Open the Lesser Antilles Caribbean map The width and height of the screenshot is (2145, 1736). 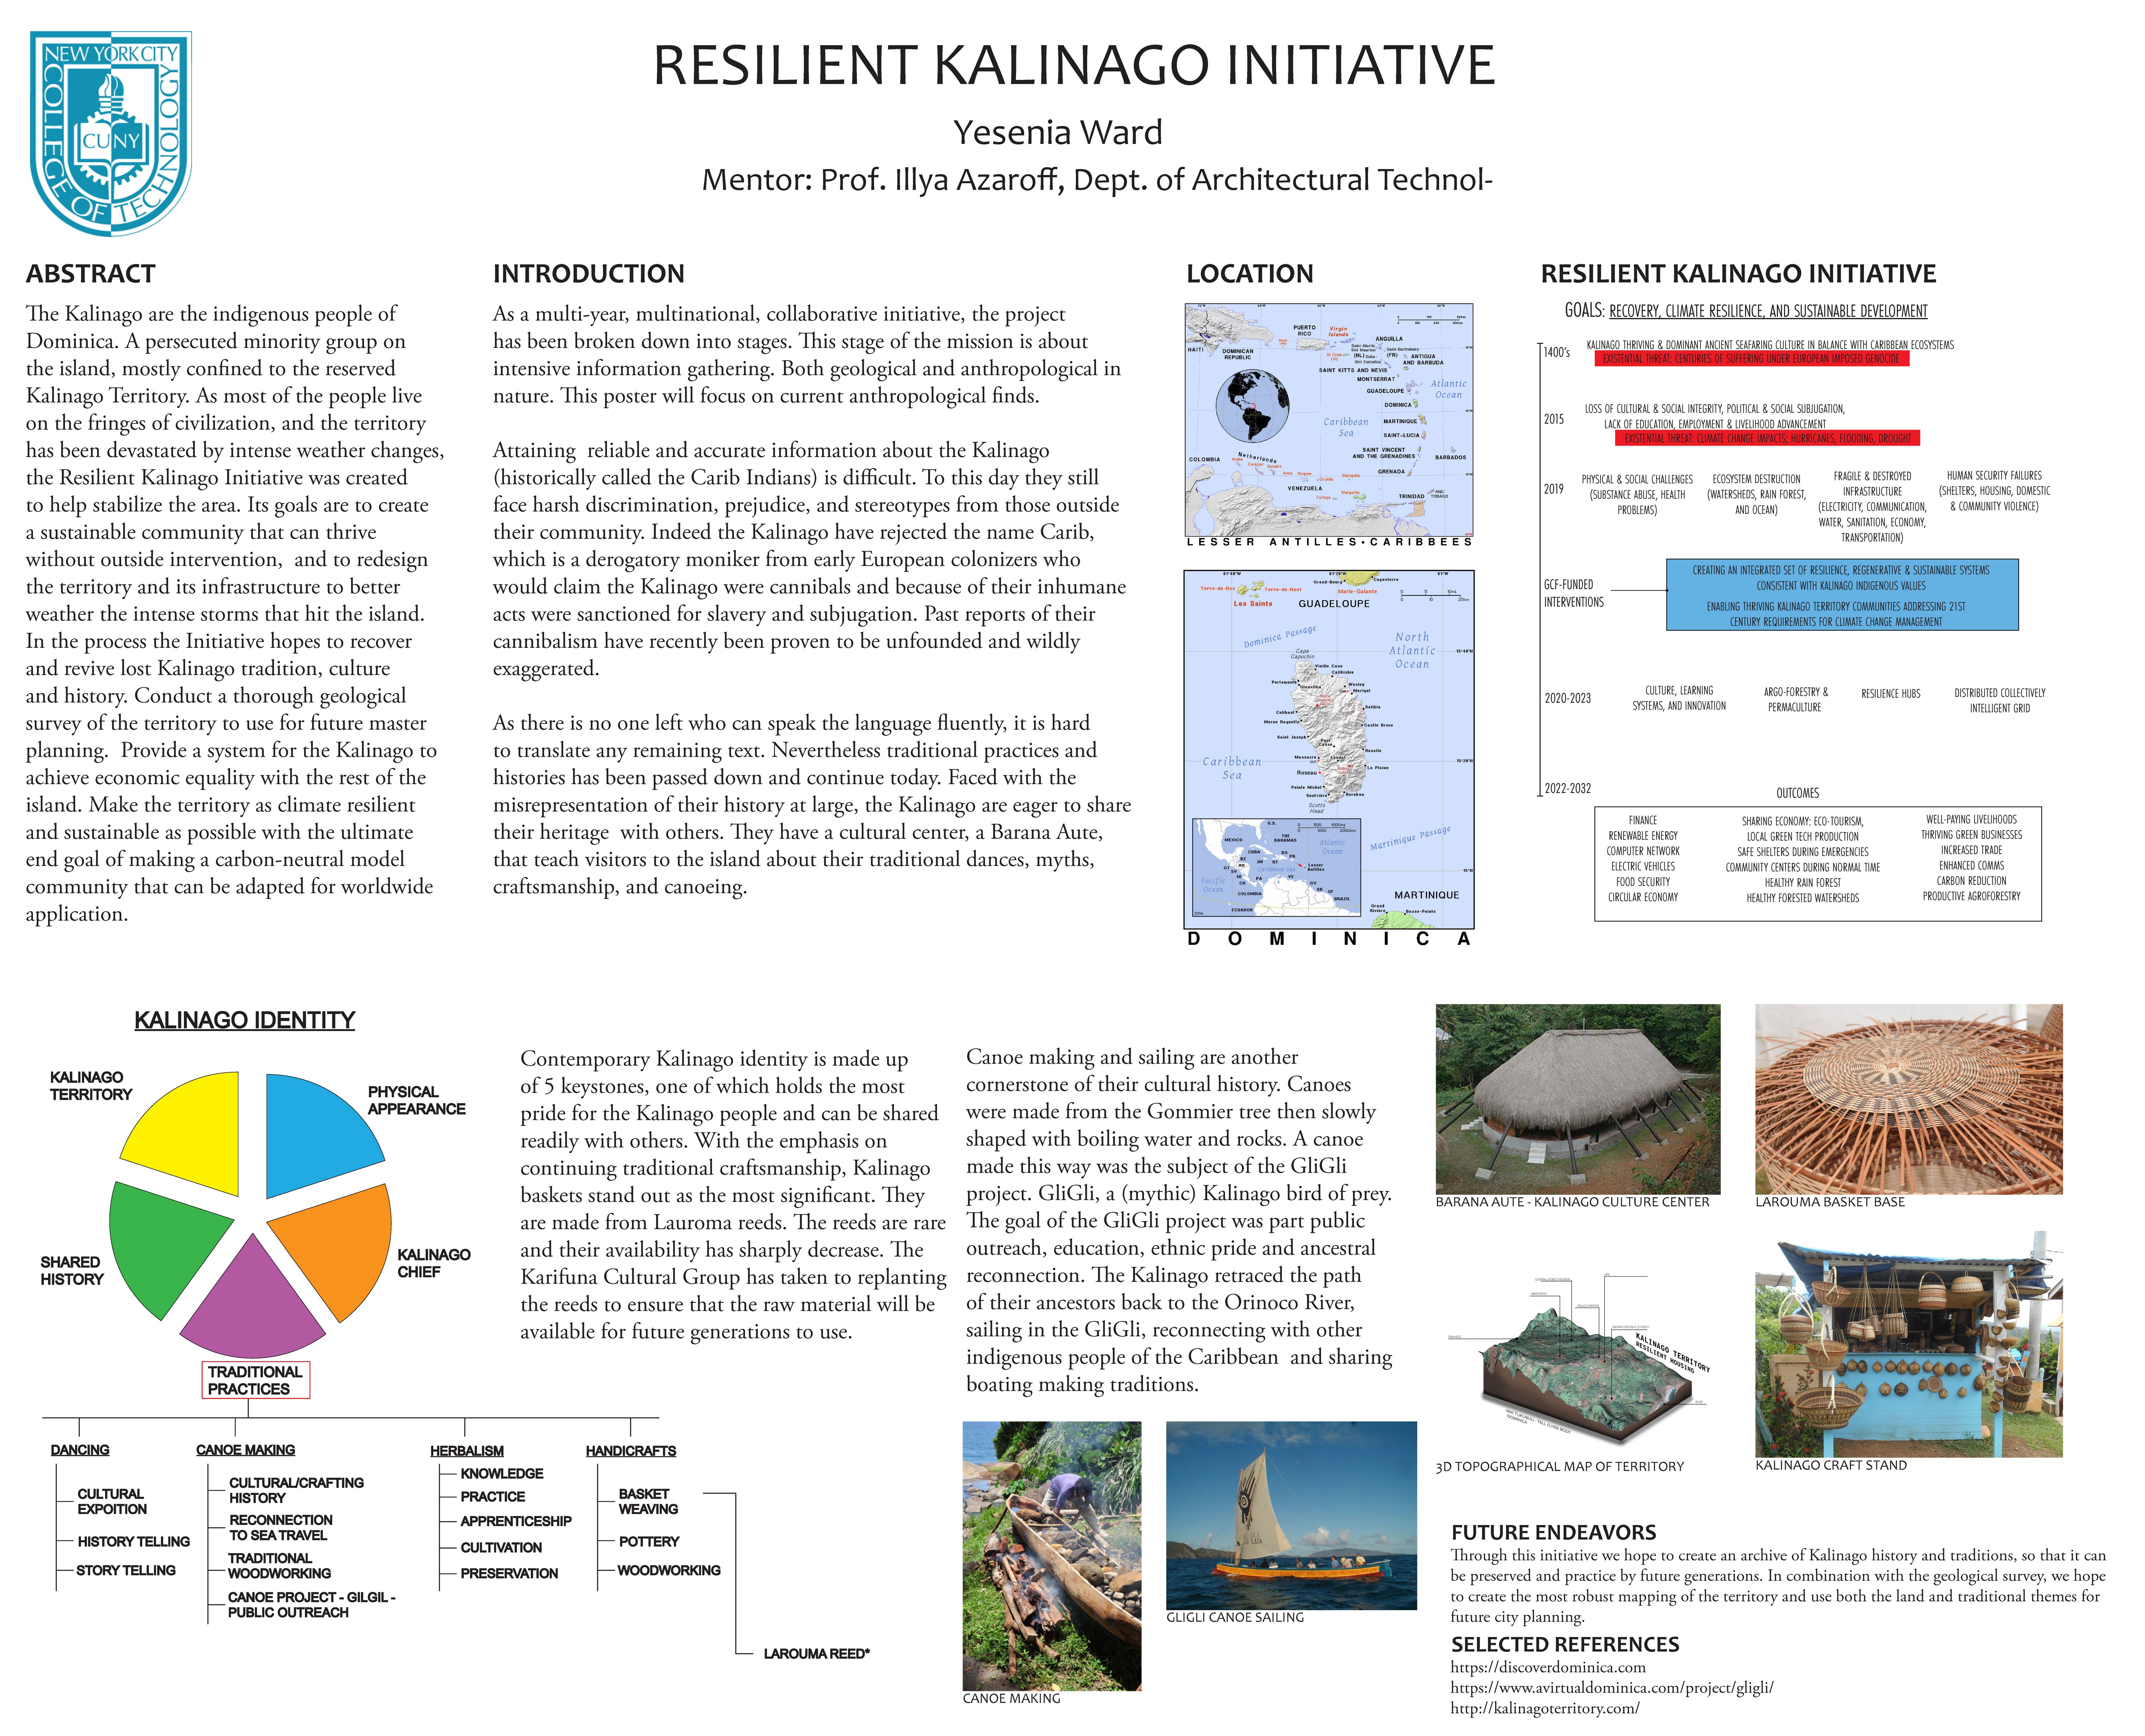1329,420
